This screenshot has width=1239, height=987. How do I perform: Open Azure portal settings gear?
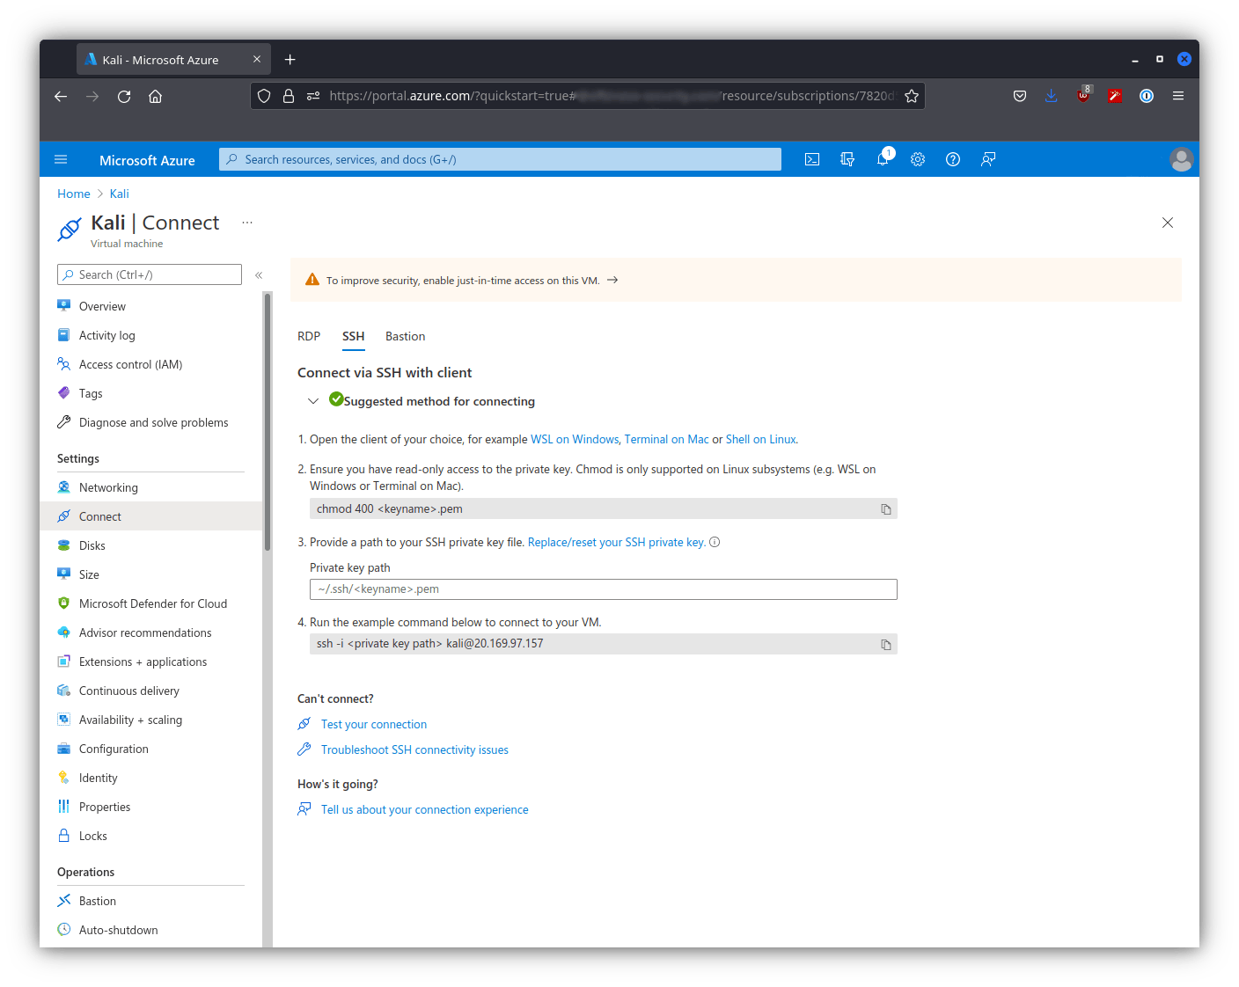918,159
